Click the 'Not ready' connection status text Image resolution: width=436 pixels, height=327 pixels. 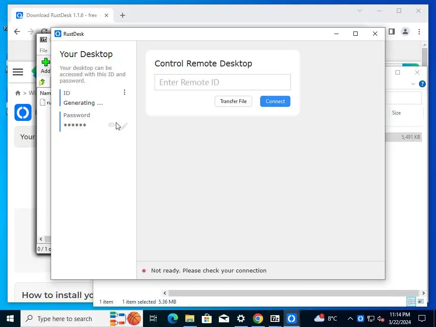pos(209,270)
